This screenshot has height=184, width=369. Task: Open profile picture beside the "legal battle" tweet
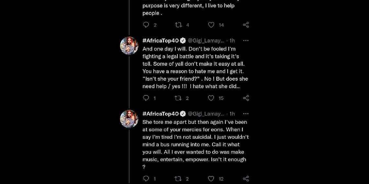click(129, 46)
